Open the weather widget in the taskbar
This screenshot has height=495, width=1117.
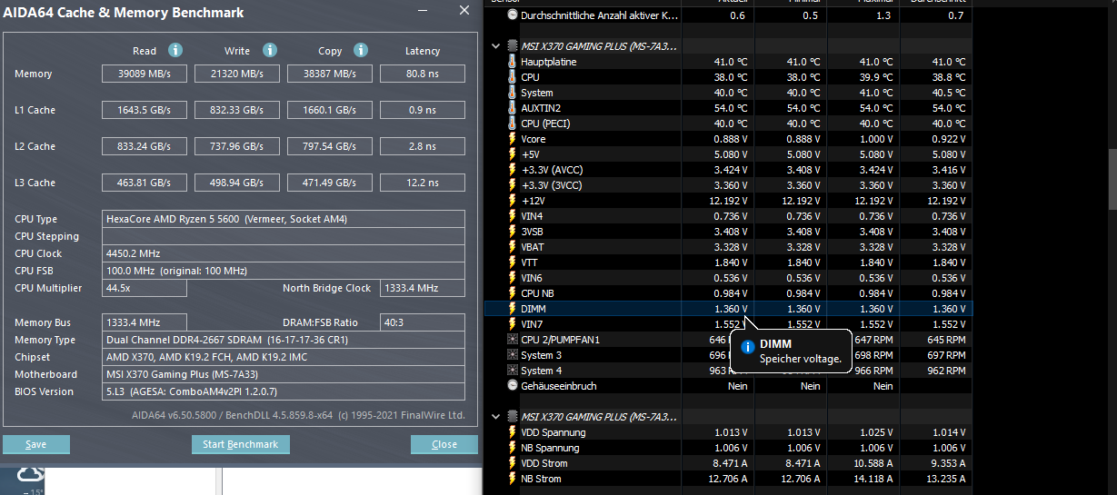pyautogui.click(x=30, y=475)
